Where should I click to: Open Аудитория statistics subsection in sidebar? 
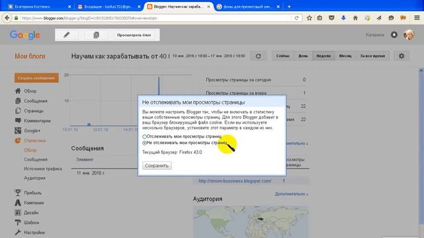34,178
